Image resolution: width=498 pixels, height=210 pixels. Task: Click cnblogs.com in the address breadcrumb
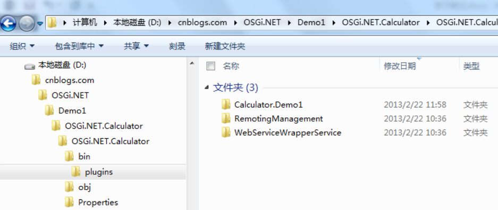click(x=202, y=23)
